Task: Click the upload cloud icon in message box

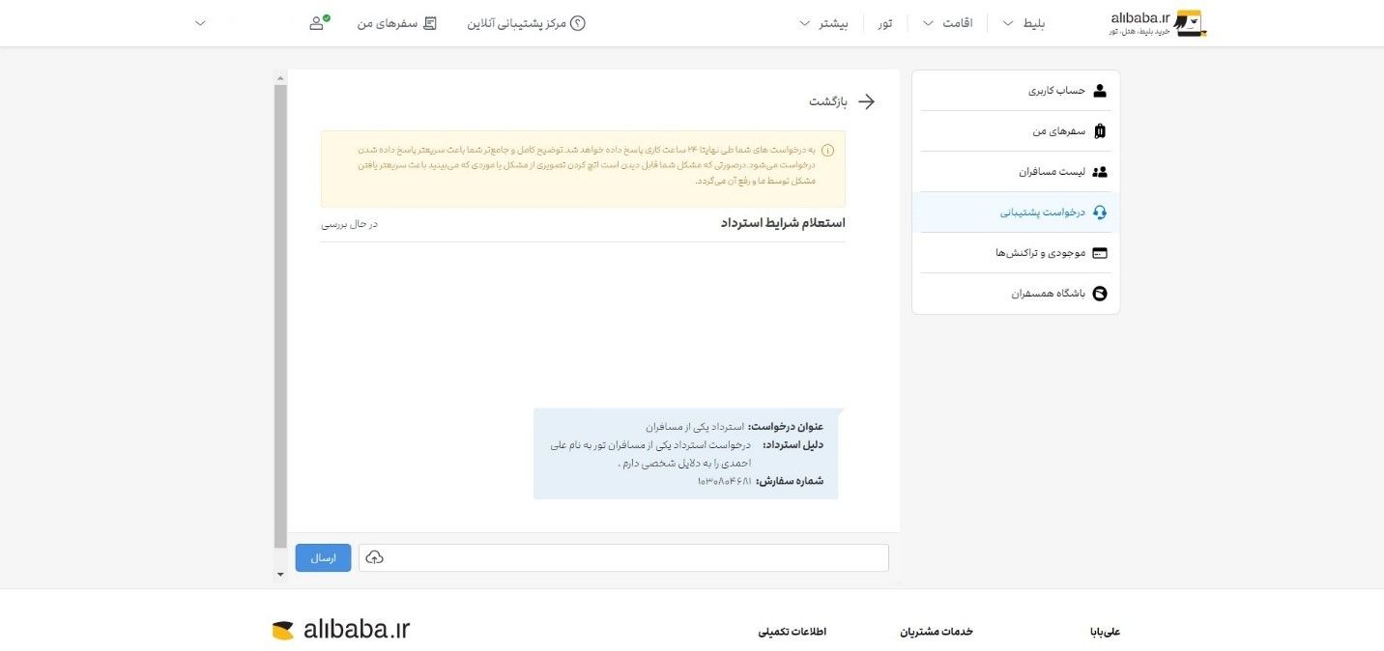Action: [375, 557]
